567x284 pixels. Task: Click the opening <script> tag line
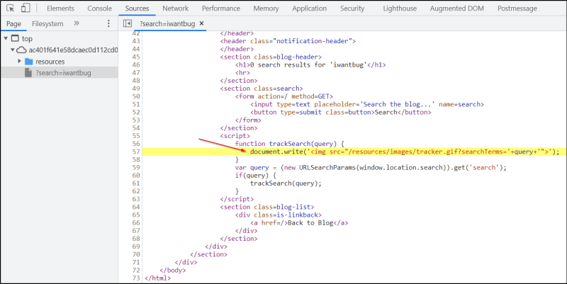pos(235,136)
